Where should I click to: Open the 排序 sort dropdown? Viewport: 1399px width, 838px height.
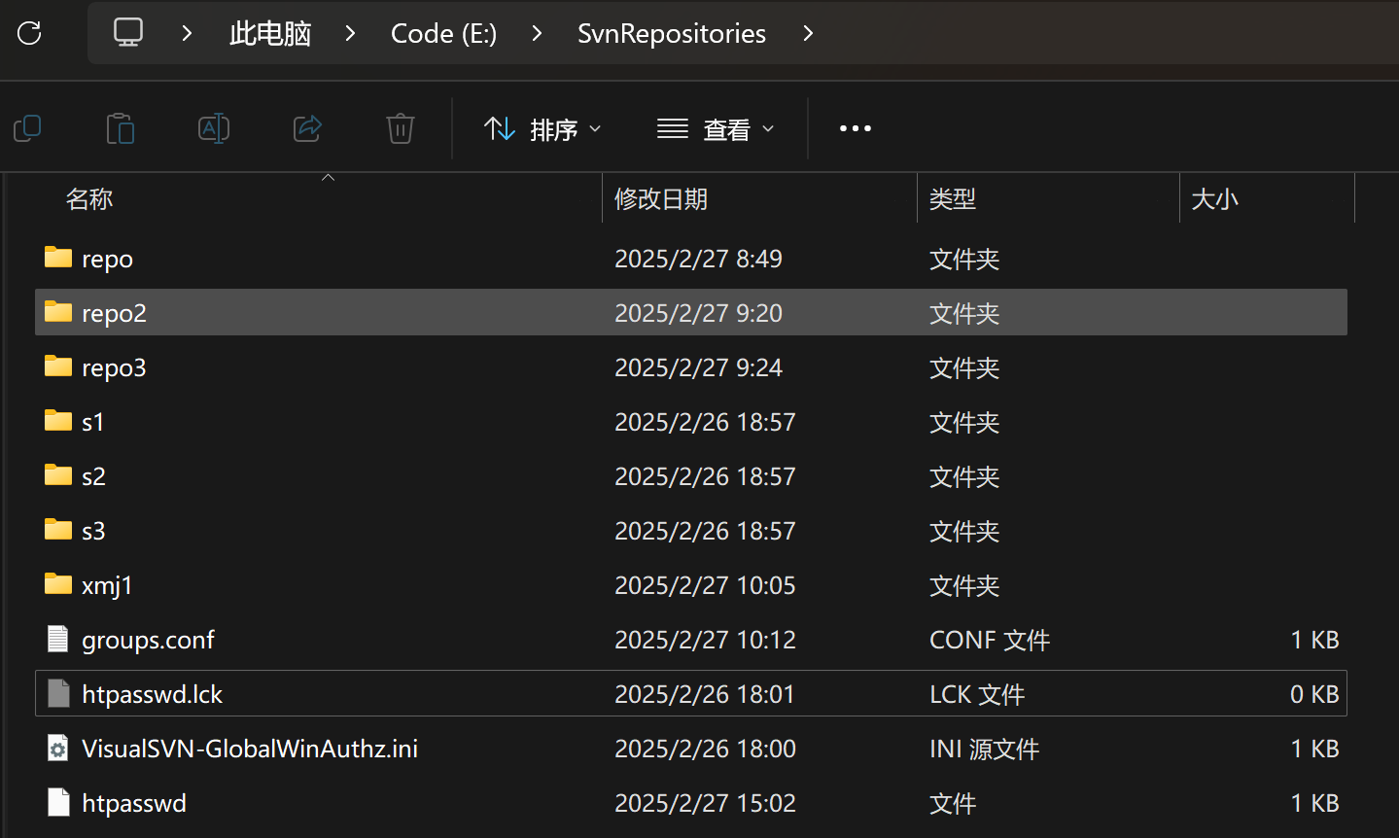pyautogui.click(x=542, y=129)
